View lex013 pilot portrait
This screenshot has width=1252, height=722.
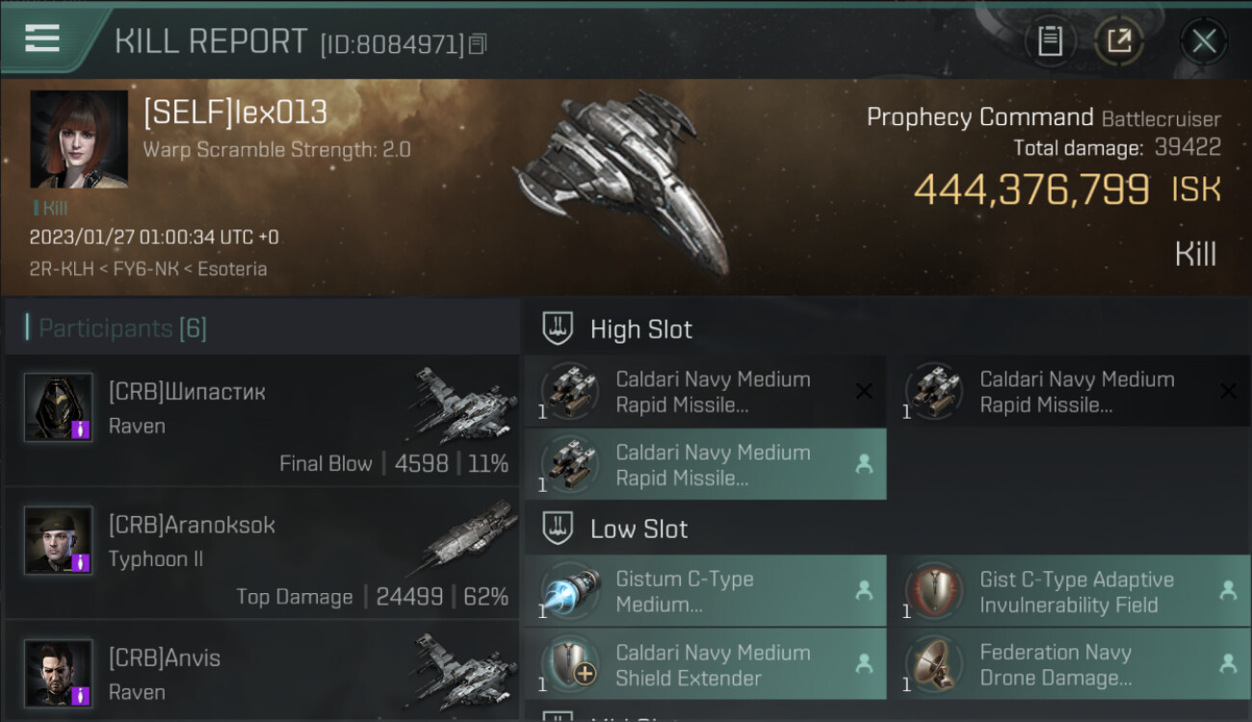click(x=79, y=139)
